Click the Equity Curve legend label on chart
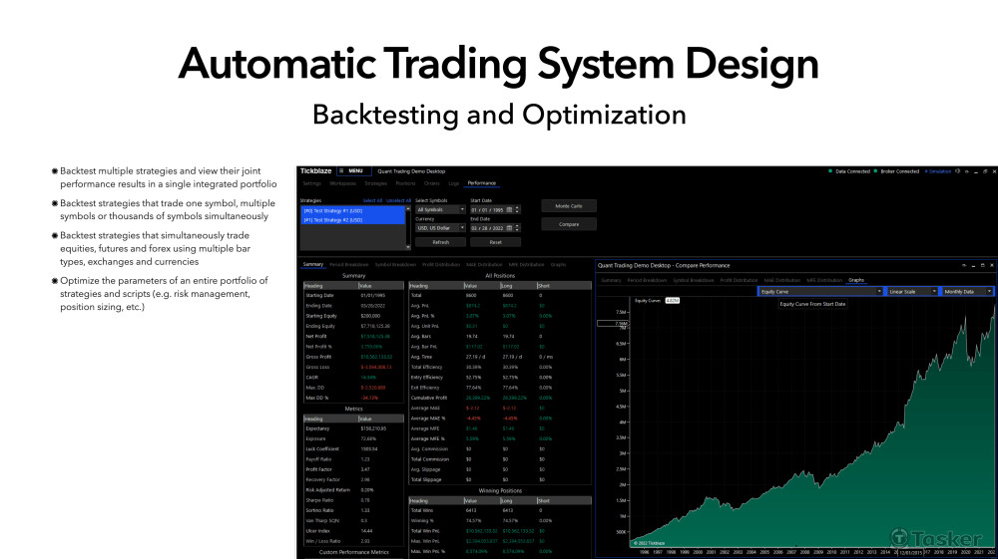The width and height of the screenshot is (998, 559). click(648, 301)
